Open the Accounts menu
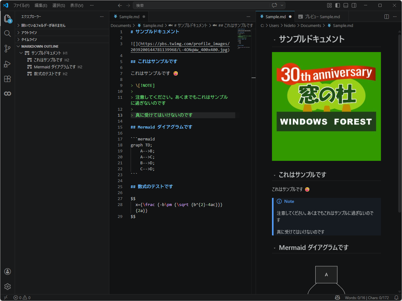The image size is (402, 301). [8, 271]
